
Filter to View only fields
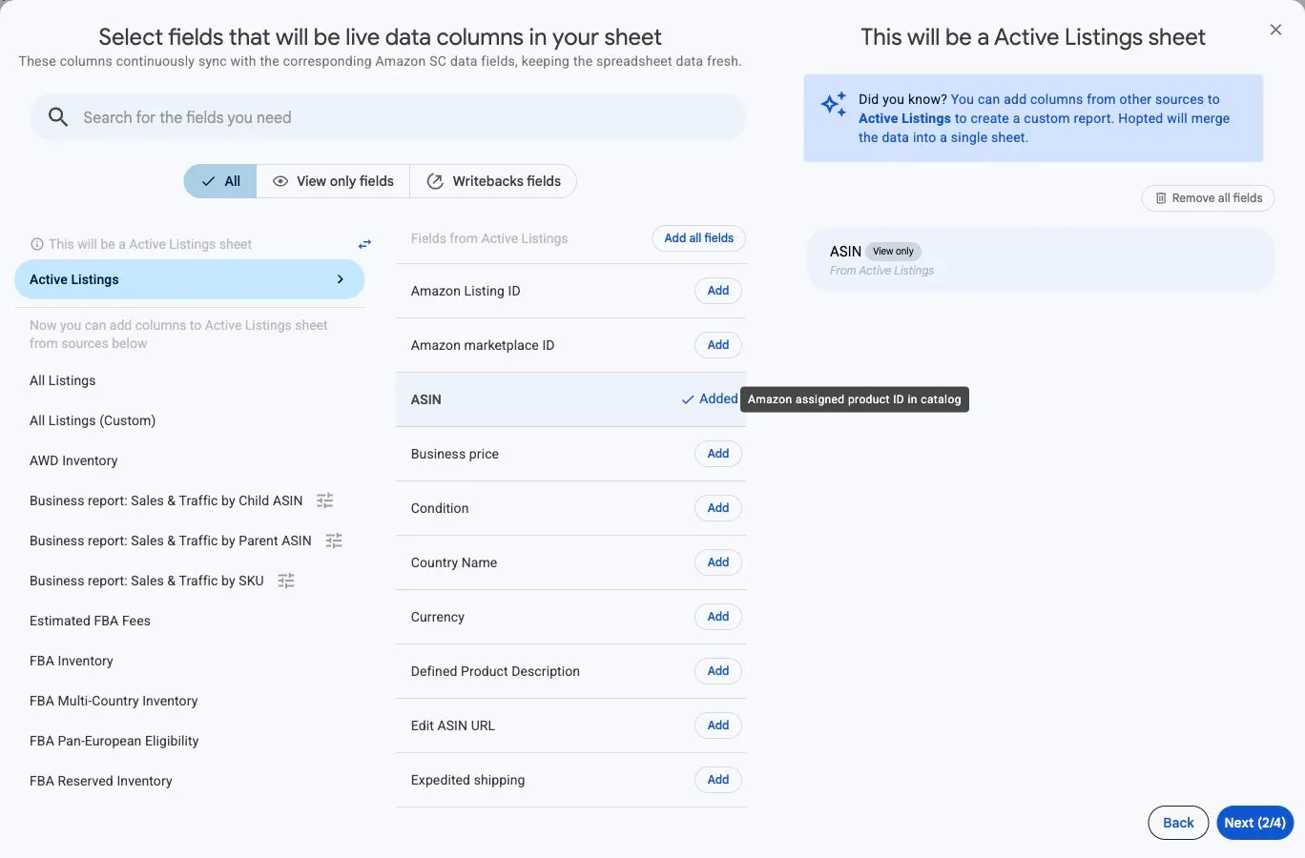[333, 181]
